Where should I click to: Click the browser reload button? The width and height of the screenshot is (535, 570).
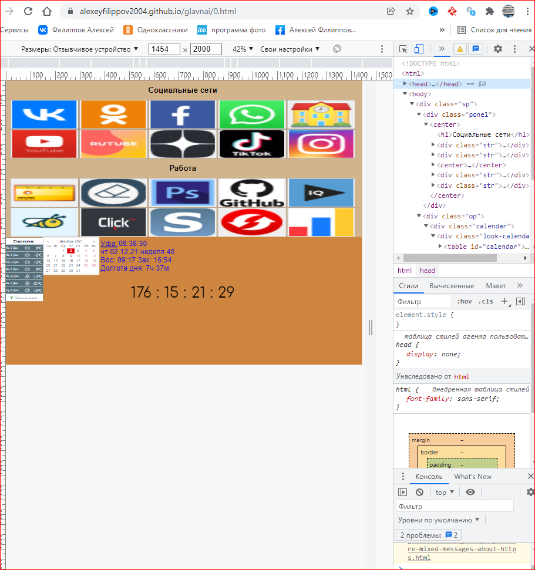pos(28,11)
